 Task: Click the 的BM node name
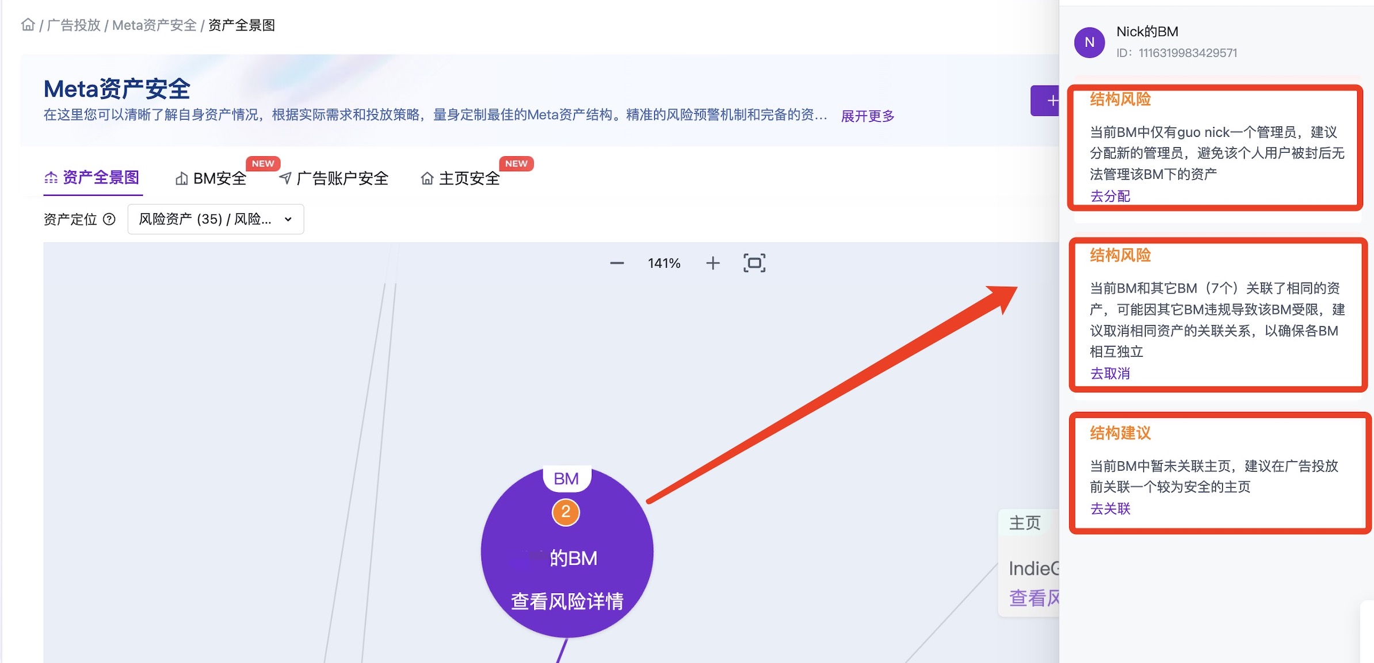coord(573,558)
